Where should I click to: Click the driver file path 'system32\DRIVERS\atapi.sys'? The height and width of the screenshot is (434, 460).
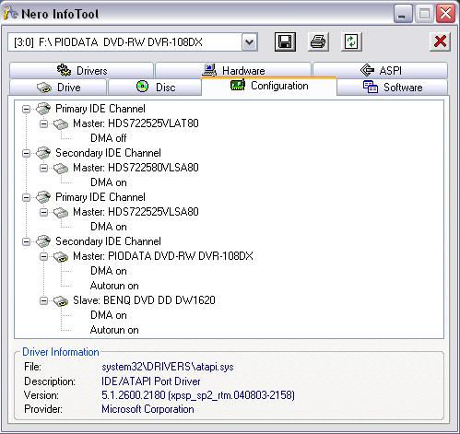168,367
